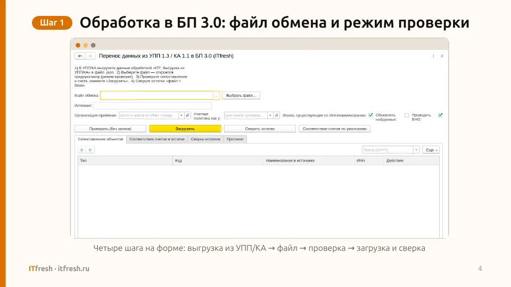Click Проверить (без записи) button
This screenshot has width=511, height=287.
(110, 129)
